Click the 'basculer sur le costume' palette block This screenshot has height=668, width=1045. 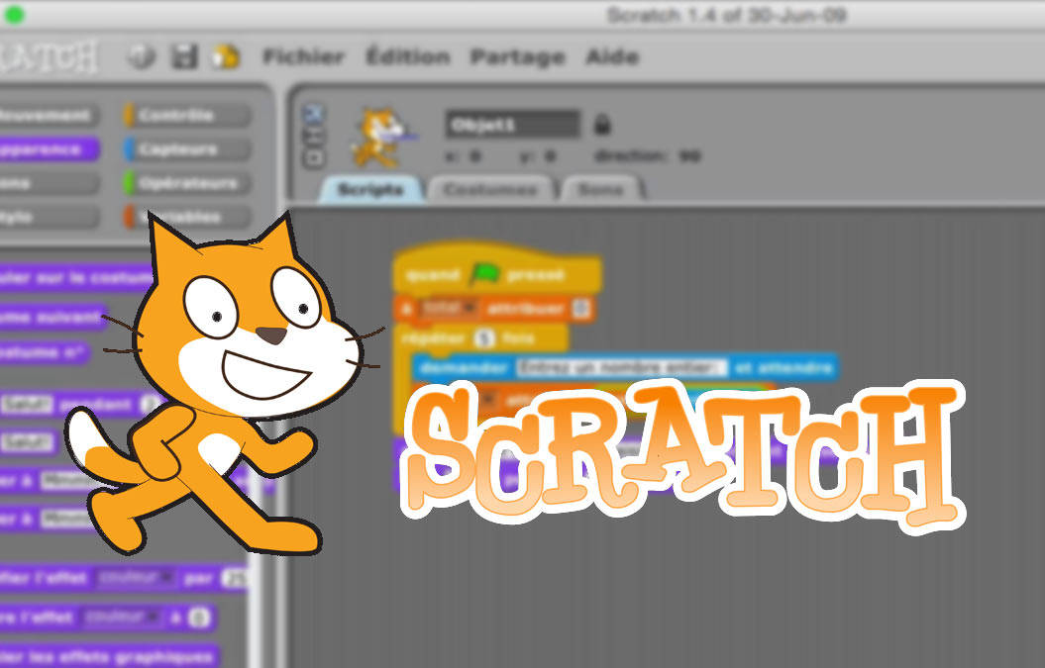[x=76, y=277]
